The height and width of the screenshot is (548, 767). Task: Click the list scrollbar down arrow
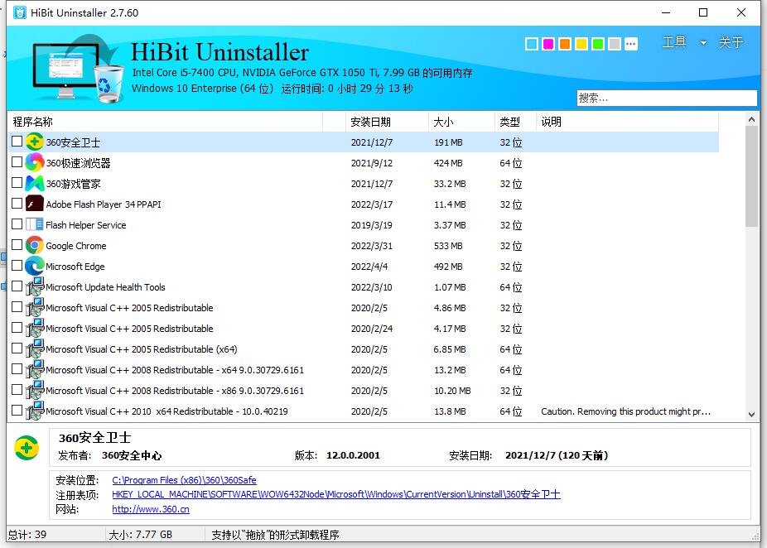click(751, 415)
